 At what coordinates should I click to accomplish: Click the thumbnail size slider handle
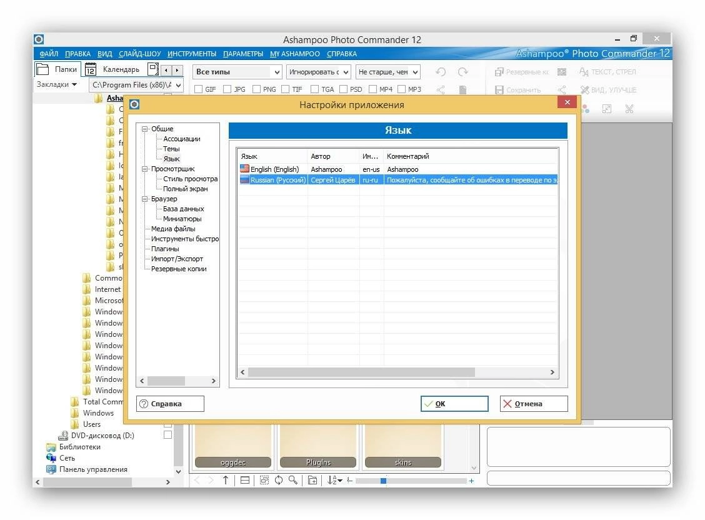[x=383, y=481]
